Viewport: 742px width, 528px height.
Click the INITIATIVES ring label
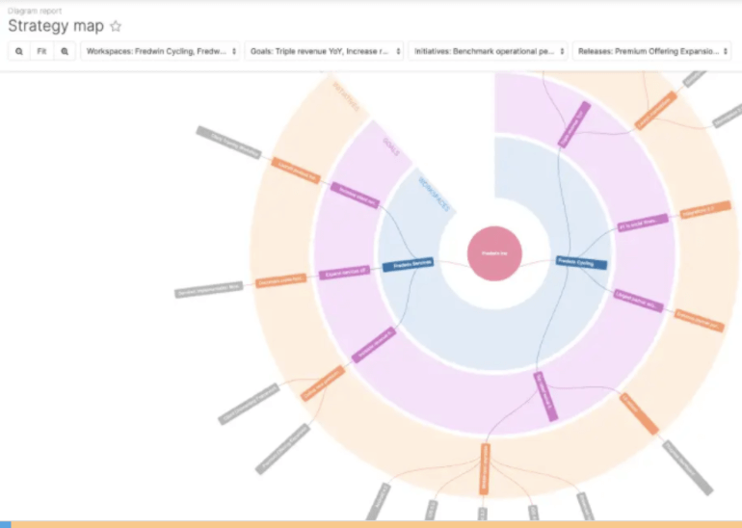[346, 96]
